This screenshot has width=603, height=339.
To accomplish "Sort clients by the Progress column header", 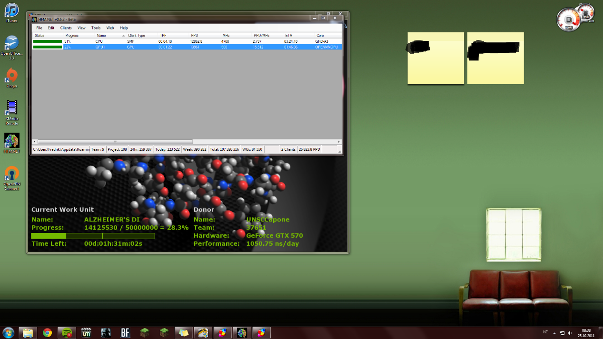I will click(72, 36).
